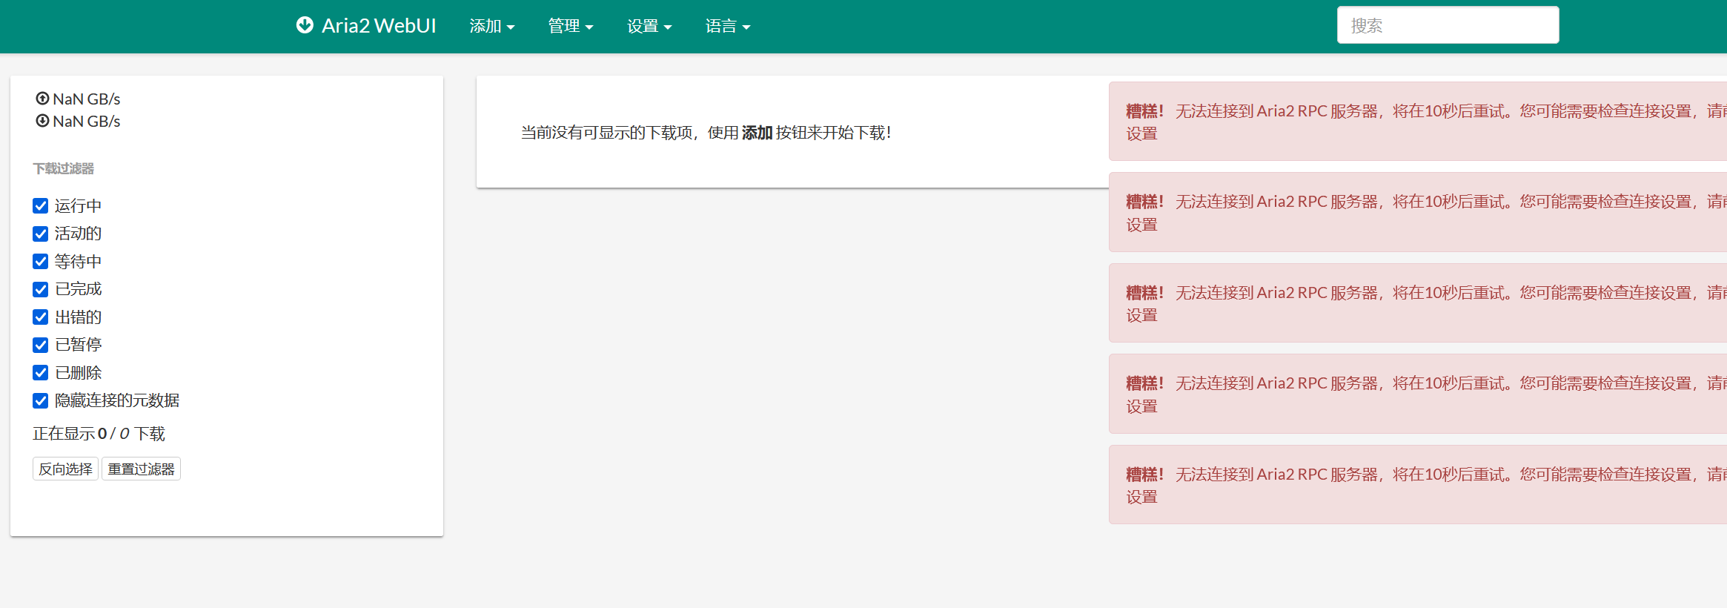Disable the 出错的 filter checkbox

point(41,317)
